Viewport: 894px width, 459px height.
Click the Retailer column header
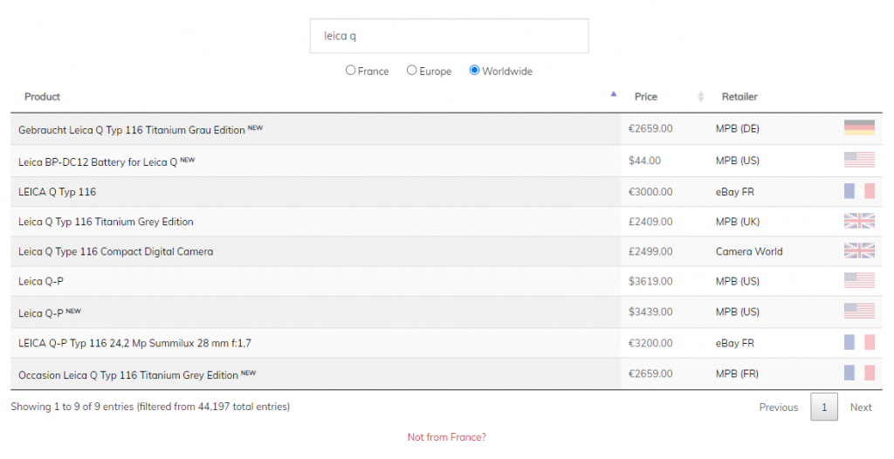739,97
